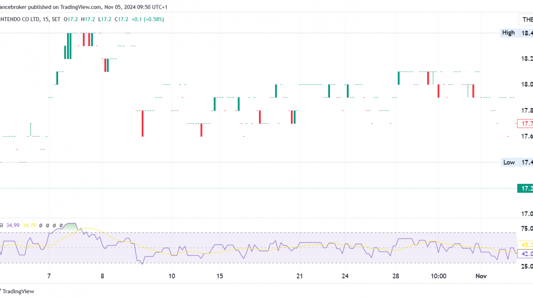
Task: Click the last ∅ symbol in RSI legend
Action: 61,225
